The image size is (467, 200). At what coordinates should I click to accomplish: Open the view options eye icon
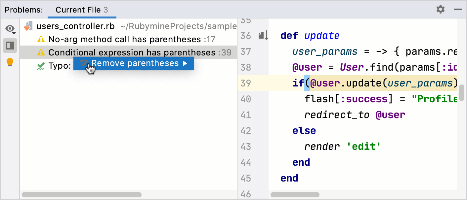pos(9,28)
